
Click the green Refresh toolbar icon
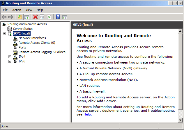pos(49,17)
